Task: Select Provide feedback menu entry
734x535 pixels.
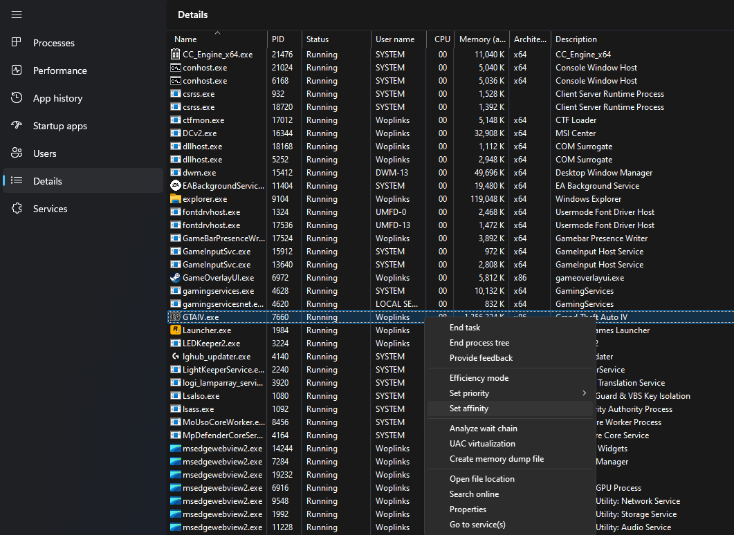Action: 511,358
